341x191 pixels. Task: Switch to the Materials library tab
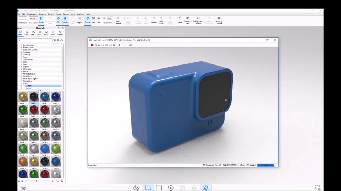20,33
